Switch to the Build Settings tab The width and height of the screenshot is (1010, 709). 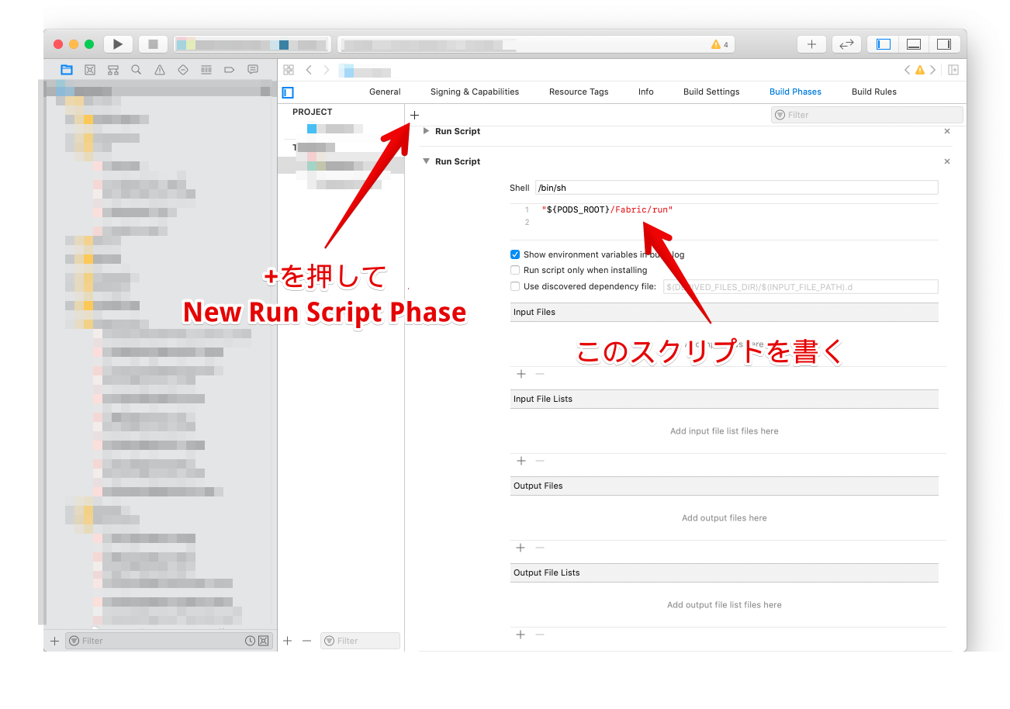(711, 92)
